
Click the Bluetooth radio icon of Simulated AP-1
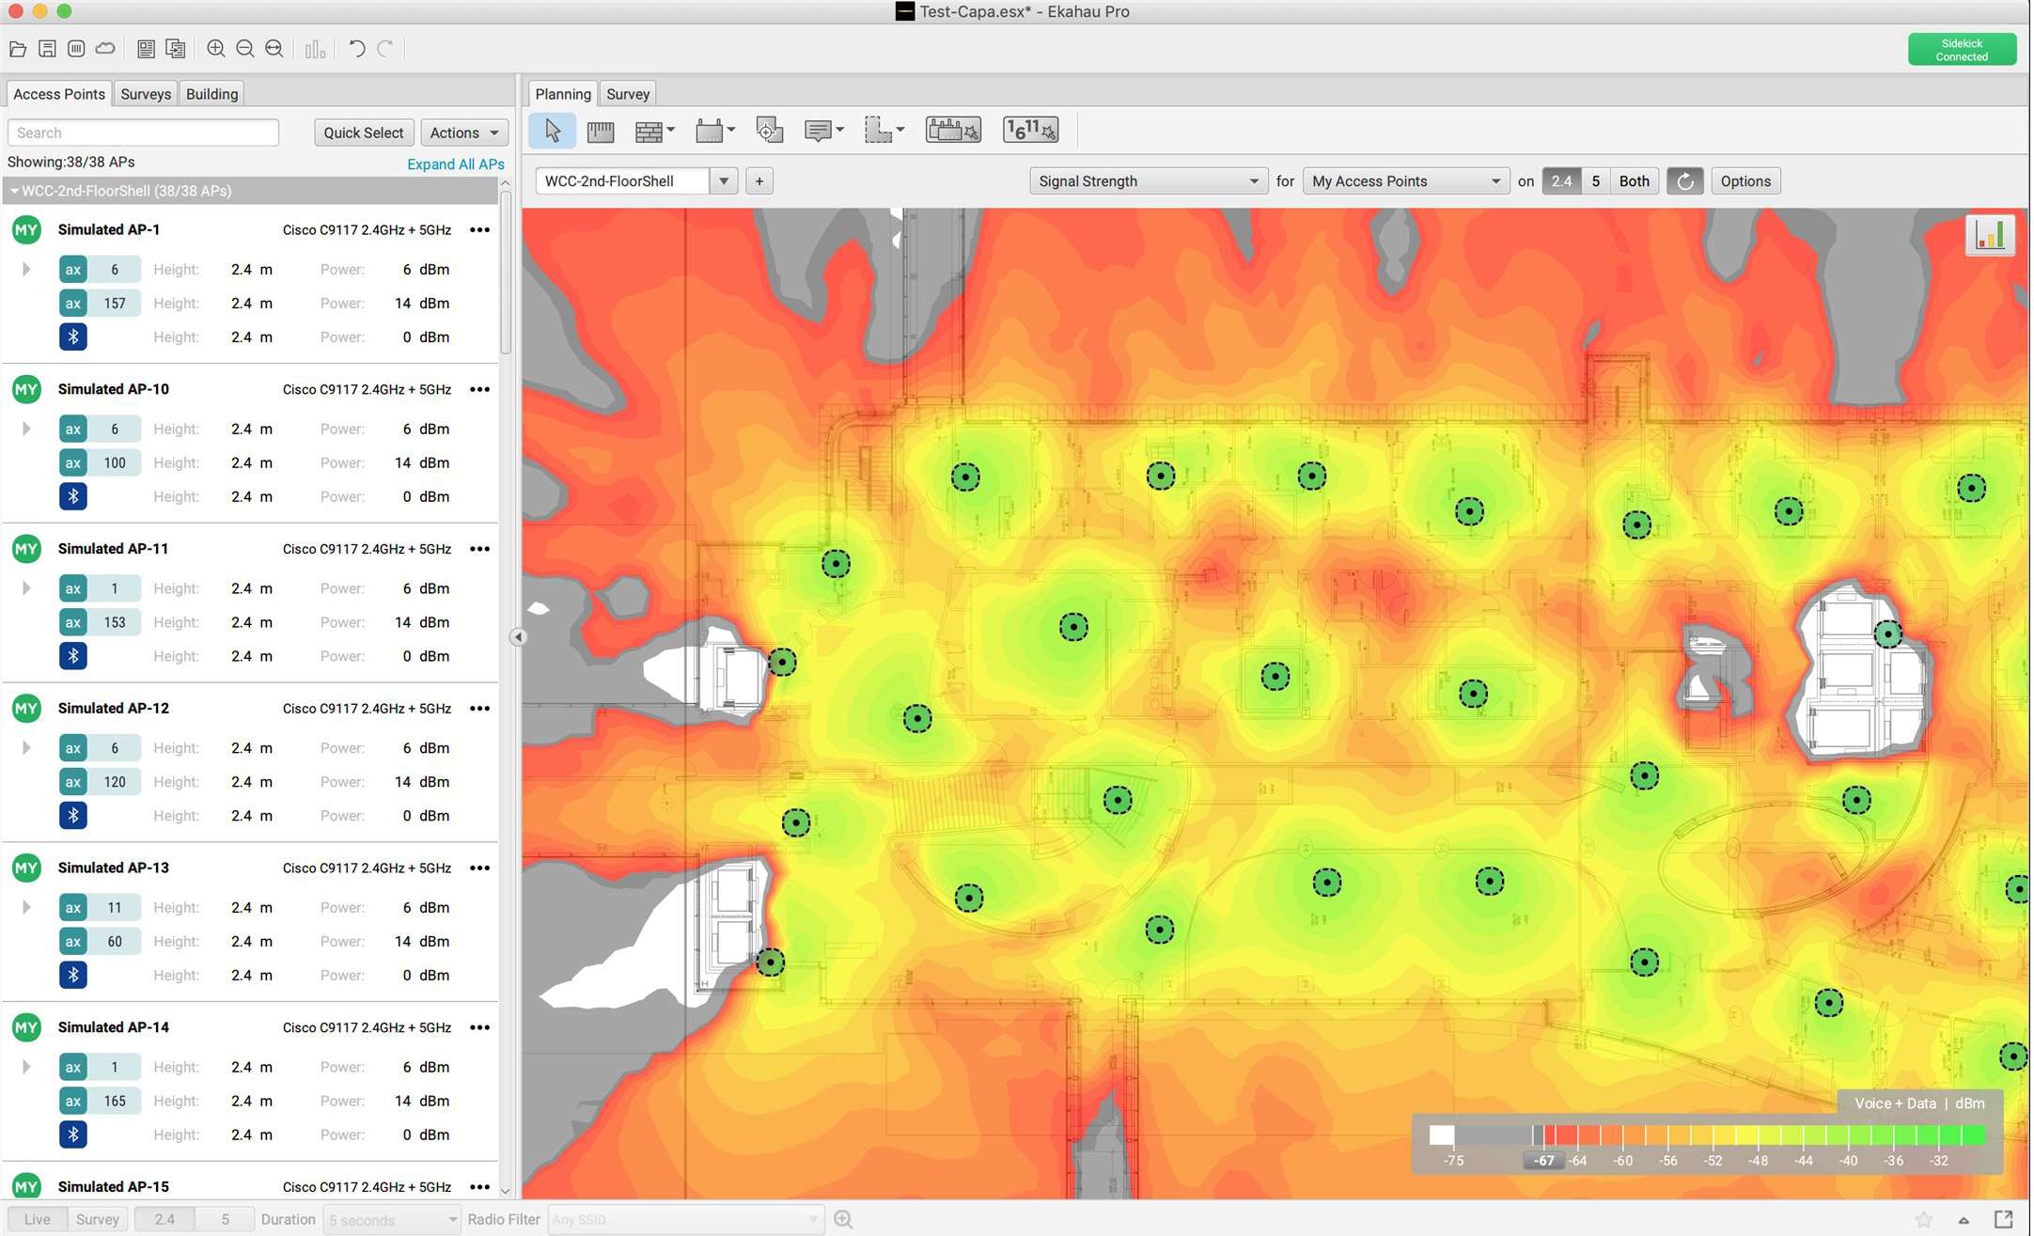click(73, 336)
